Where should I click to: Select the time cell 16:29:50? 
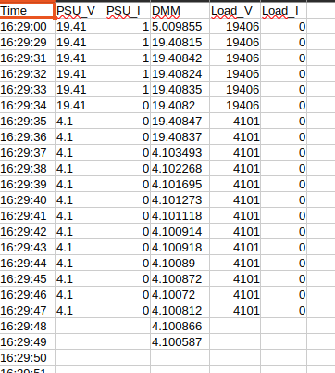point(28,358)
